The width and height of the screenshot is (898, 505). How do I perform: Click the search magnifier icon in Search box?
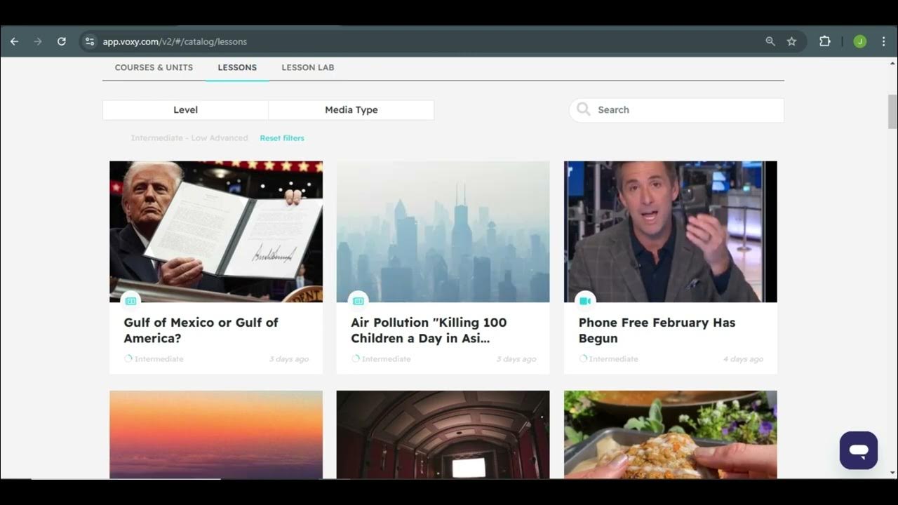[583, 109]
